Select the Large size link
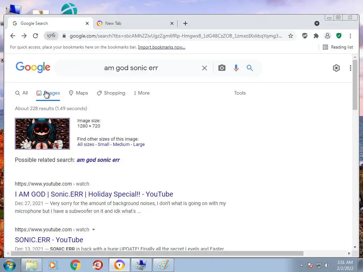The width and height of the screenshot is (363, 272). click(139, 144)
